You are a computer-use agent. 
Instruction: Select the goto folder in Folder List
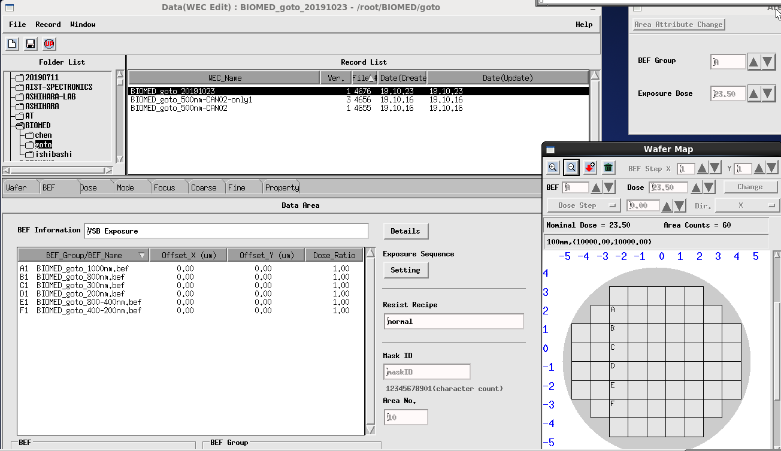tap(44, 145)
